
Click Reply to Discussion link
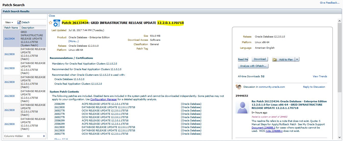coord(314,87)
